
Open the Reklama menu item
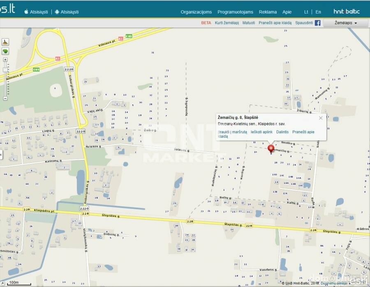pyautogui.click(x=268, y=12)
